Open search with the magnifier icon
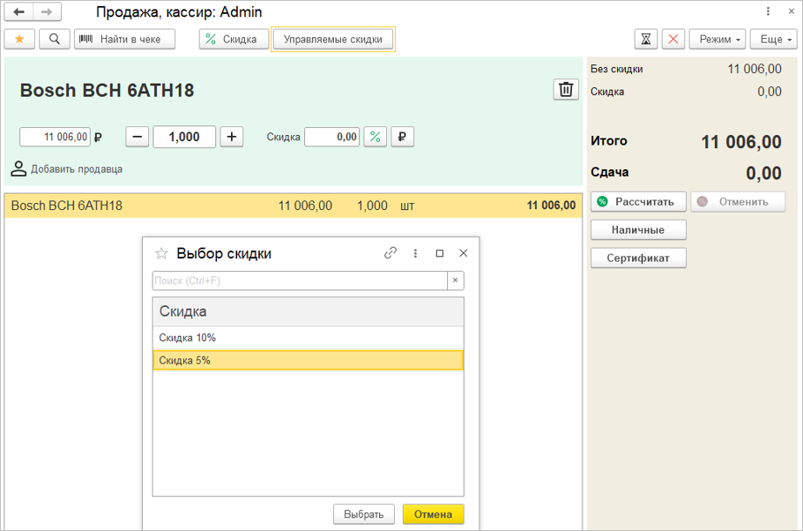The height and width of the screenshot is (531, 803). pyautogui.click(x=55, y=39)
